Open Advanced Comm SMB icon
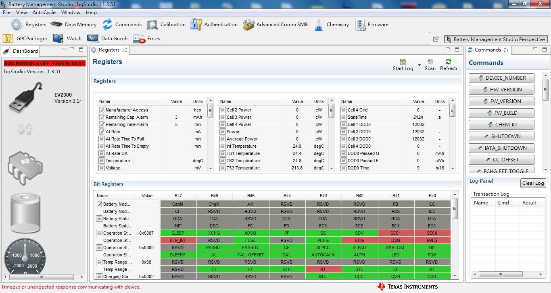 point(248,25)
